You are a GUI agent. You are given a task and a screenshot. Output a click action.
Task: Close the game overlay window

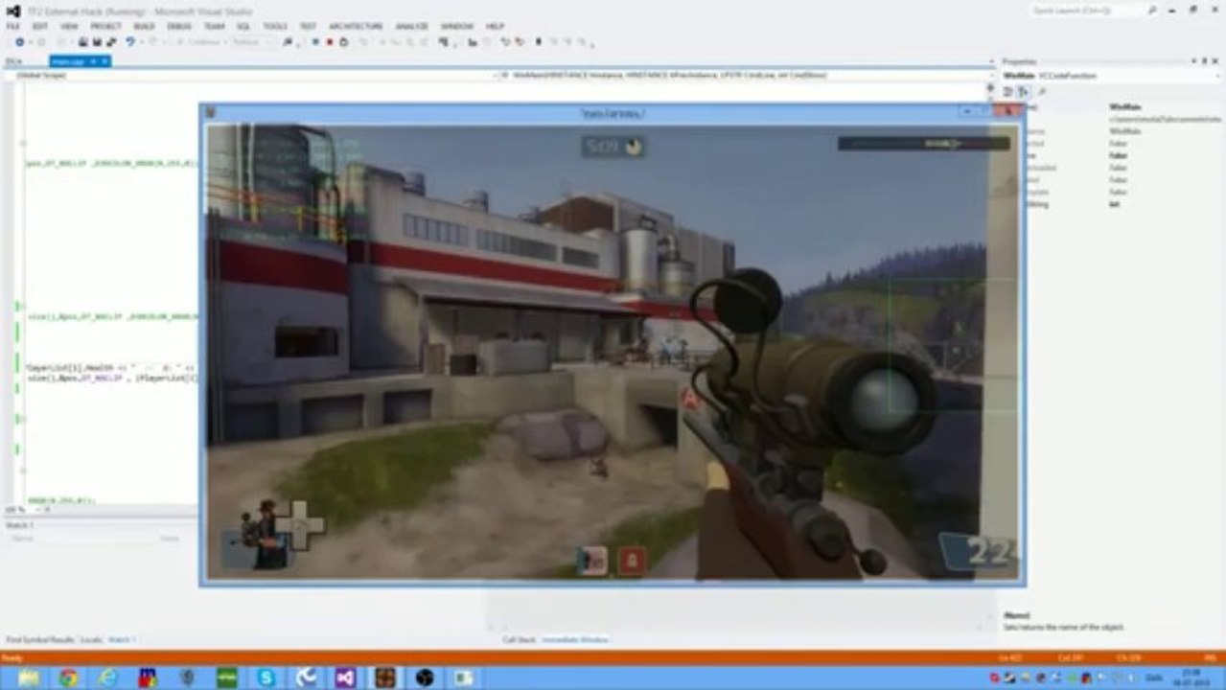[x=1008, y=111]
